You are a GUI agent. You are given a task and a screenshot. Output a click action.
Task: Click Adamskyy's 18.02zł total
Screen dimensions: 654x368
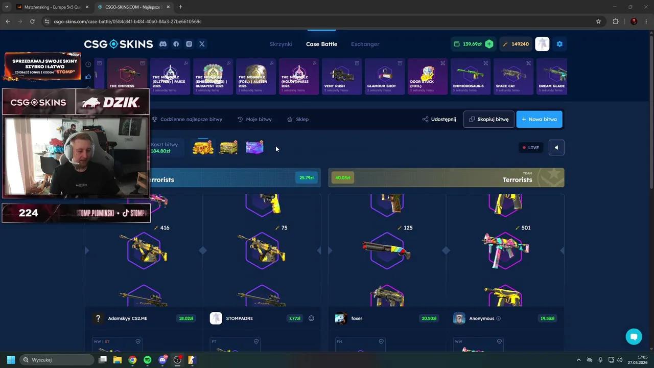pyautogui.click(x=186, y=318)
